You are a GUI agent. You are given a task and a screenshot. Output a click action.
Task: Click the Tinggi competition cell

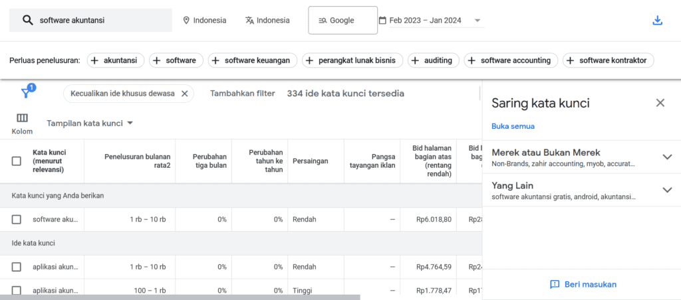[x=303, y=291]
